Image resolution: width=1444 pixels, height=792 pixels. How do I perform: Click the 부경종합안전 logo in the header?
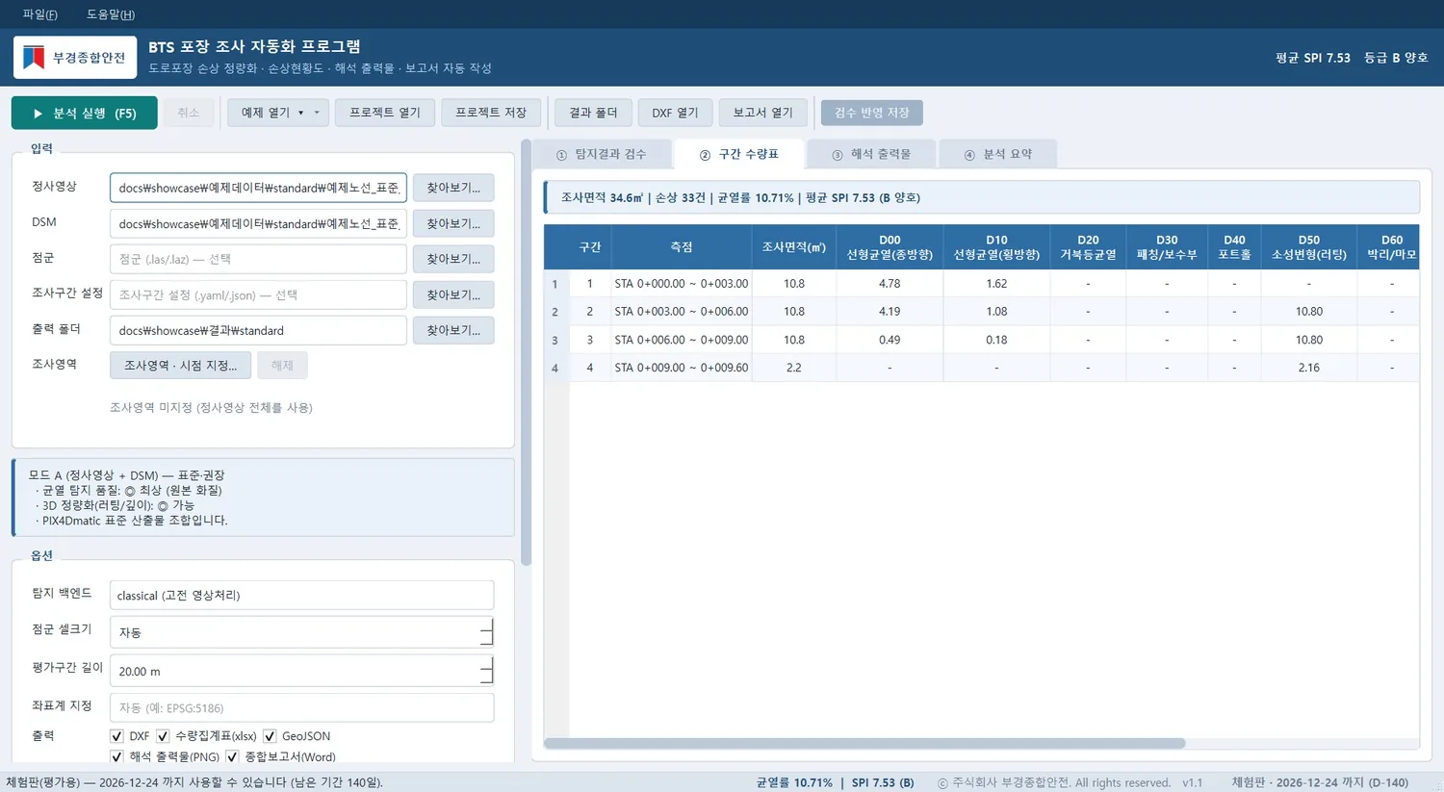75,58
